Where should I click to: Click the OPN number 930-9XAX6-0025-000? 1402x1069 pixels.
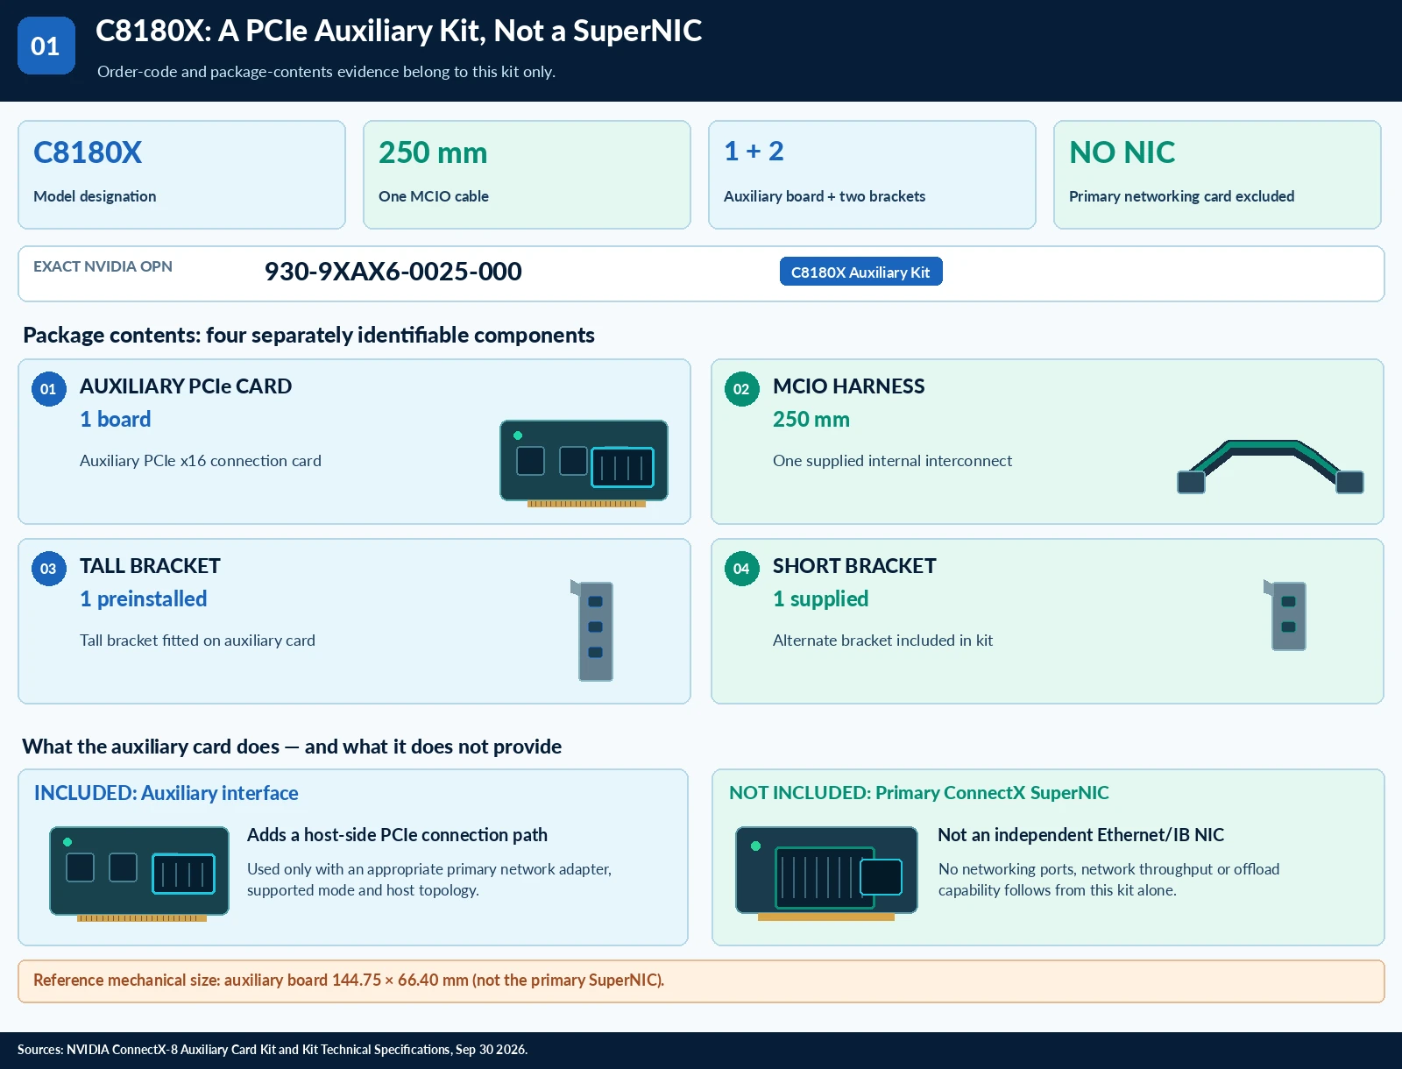(393, 272)
